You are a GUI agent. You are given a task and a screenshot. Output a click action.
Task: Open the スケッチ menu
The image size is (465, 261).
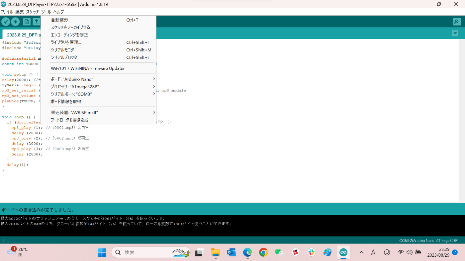pos(33,12)
